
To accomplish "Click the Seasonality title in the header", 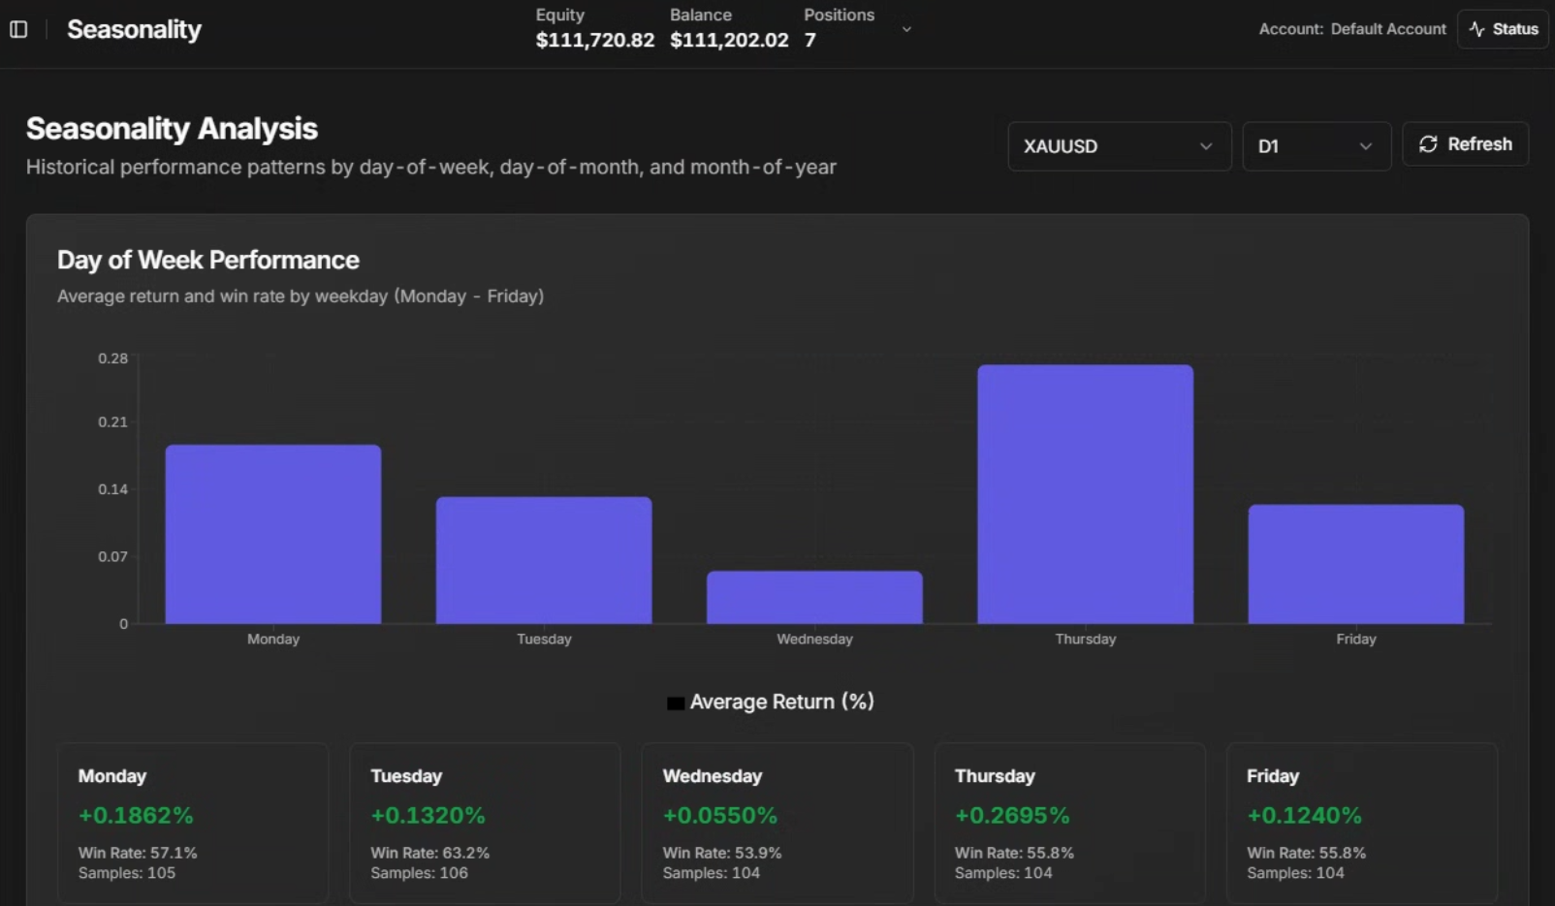I will pos(133,29).
